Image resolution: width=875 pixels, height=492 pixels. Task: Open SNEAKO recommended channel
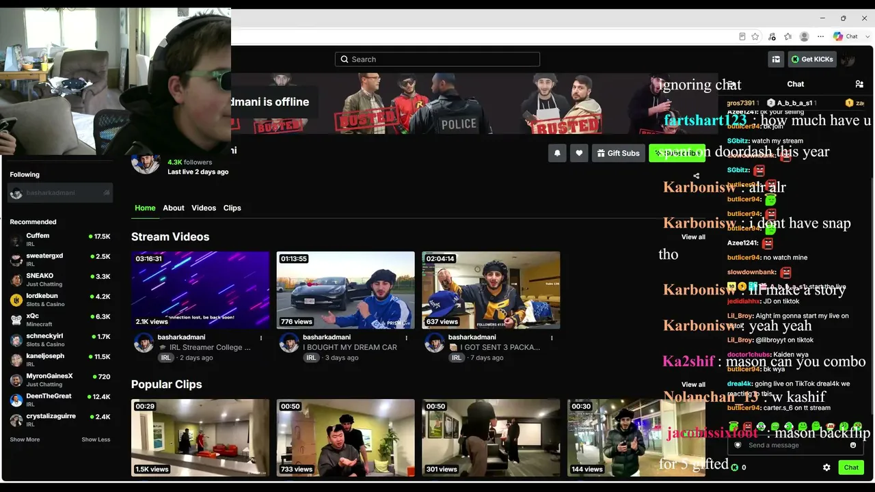pos(60,279)
